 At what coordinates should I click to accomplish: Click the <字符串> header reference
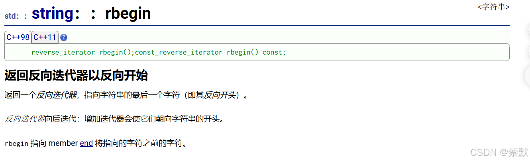point(493,7)
